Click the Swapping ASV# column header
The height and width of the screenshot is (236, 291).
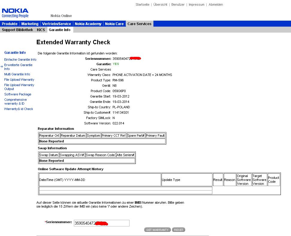coord(72,155)
